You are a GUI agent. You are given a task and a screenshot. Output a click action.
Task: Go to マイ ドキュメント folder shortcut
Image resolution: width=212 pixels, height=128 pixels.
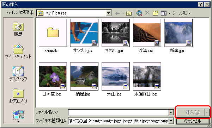pos(18,51)
